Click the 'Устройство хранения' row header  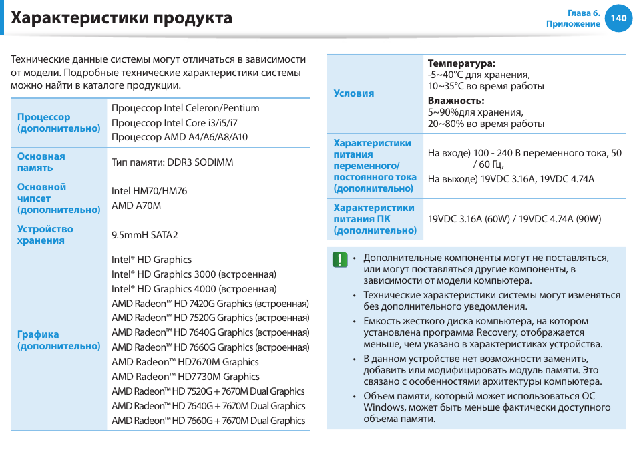point(45,235)
